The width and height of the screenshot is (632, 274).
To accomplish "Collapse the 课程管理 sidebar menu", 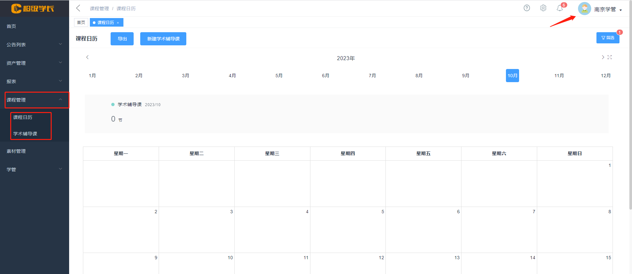I will point(35,100).
